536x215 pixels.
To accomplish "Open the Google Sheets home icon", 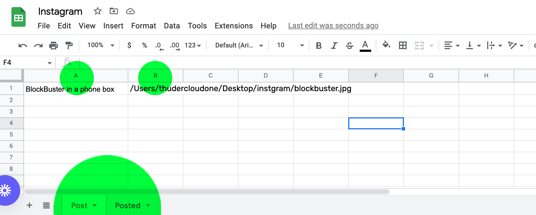I will 19,17.
